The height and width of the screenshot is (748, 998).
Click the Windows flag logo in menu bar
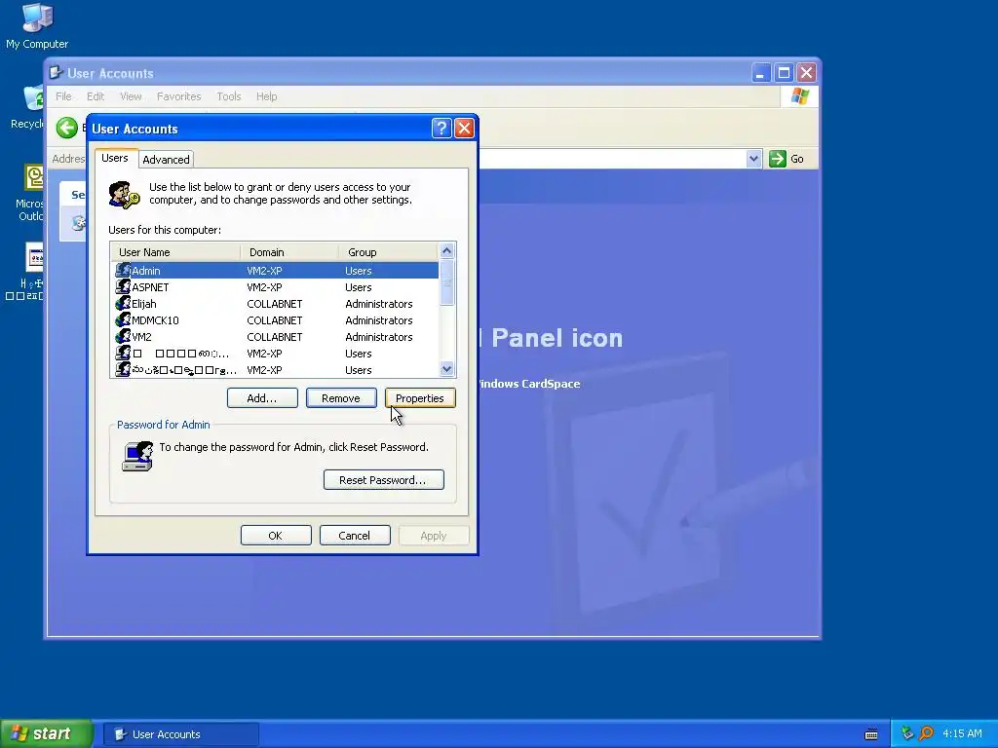(x=799, y=96)
